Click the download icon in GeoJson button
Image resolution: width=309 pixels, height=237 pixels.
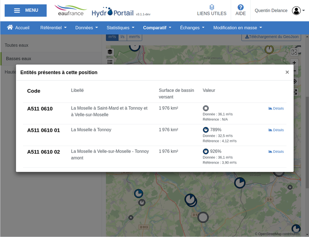click(247, 37)
